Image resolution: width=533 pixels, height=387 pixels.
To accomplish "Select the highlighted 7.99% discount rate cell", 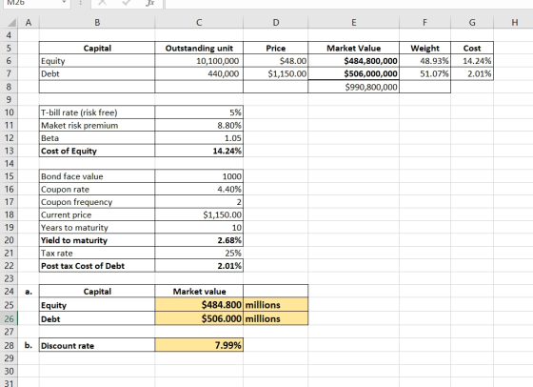I will click(199, 345).
